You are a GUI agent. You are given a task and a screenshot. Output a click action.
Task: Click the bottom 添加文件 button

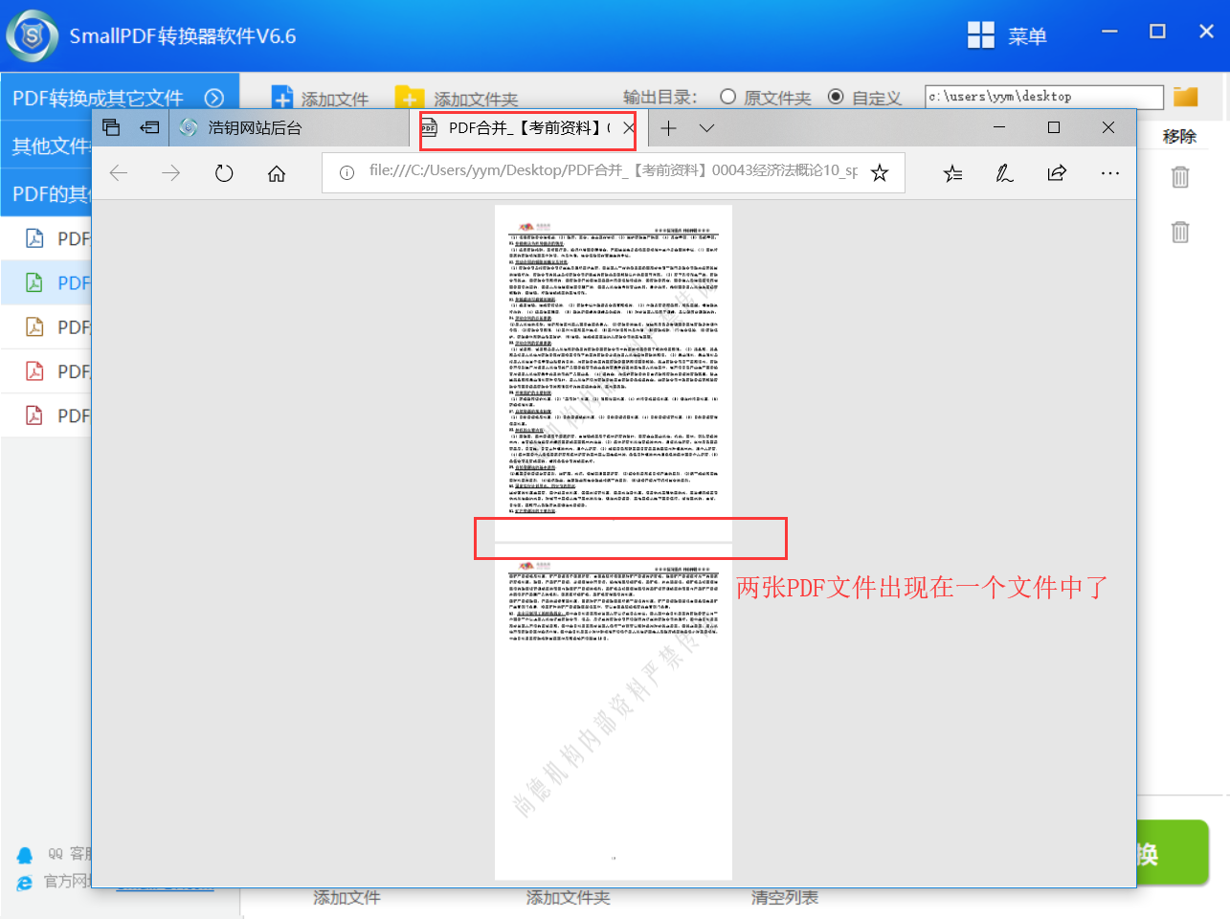click(347, 898)
